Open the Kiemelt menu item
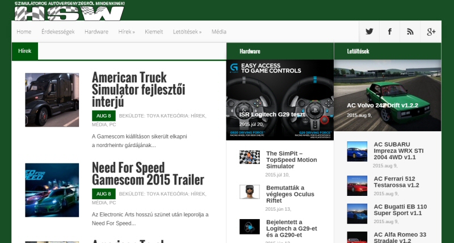 (x=154, y=32)
